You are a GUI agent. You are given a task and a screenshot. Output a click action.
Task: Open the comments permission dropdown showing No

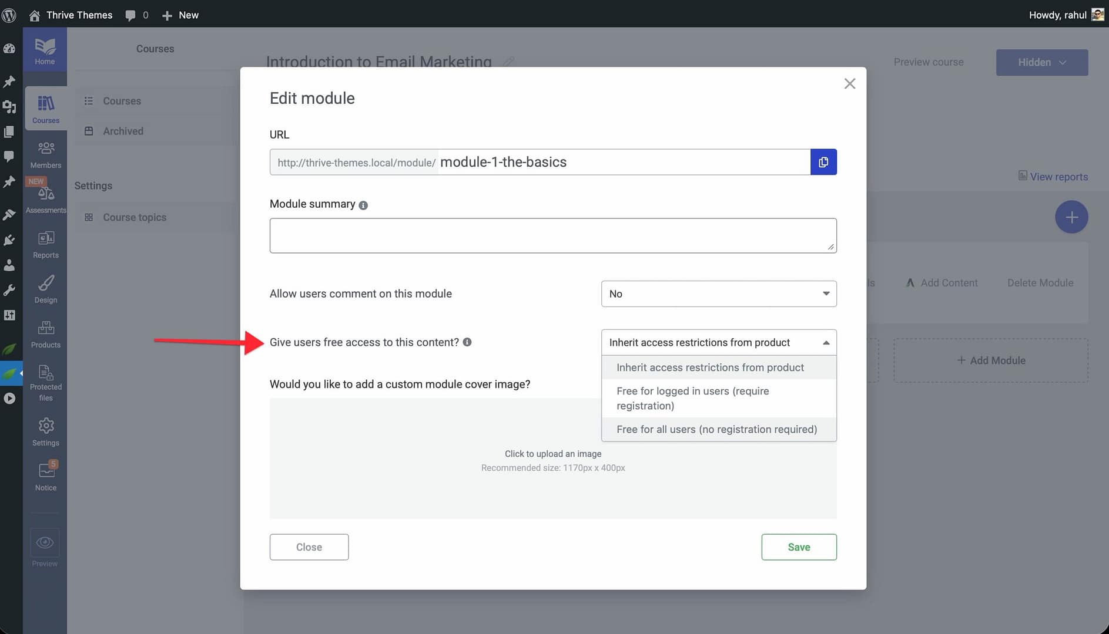pyautogui.click(x=718, y=294)
